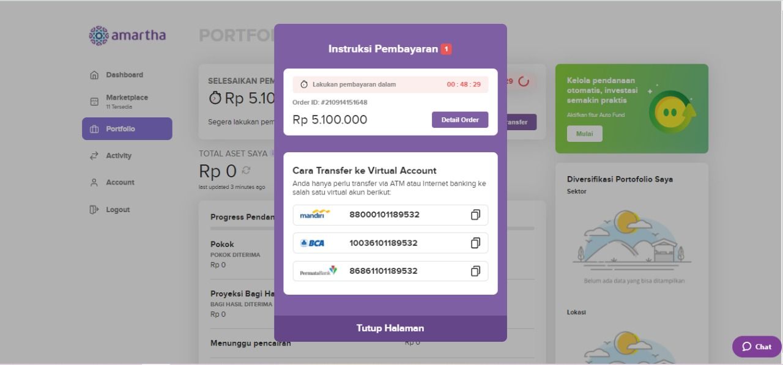The width and height of the screenshot is (783, 365).
Task: Click the payment countdown timer banner
Action: coord(390,84)
